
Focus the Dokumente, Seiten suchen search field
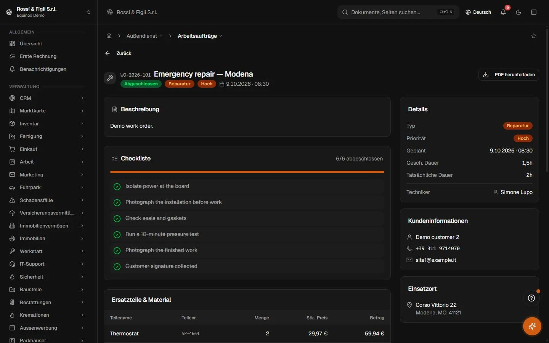(x=398, y=12)
